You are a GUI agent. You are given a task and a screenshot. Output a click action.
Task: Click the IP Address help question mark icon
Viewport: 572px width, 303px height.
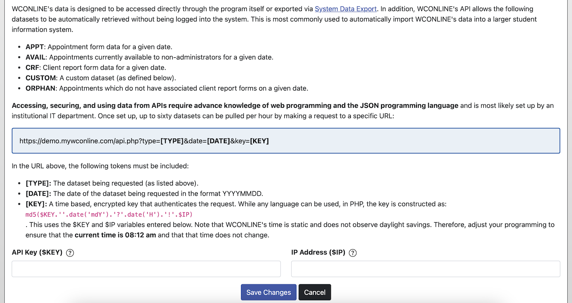[x=353, y=253]
